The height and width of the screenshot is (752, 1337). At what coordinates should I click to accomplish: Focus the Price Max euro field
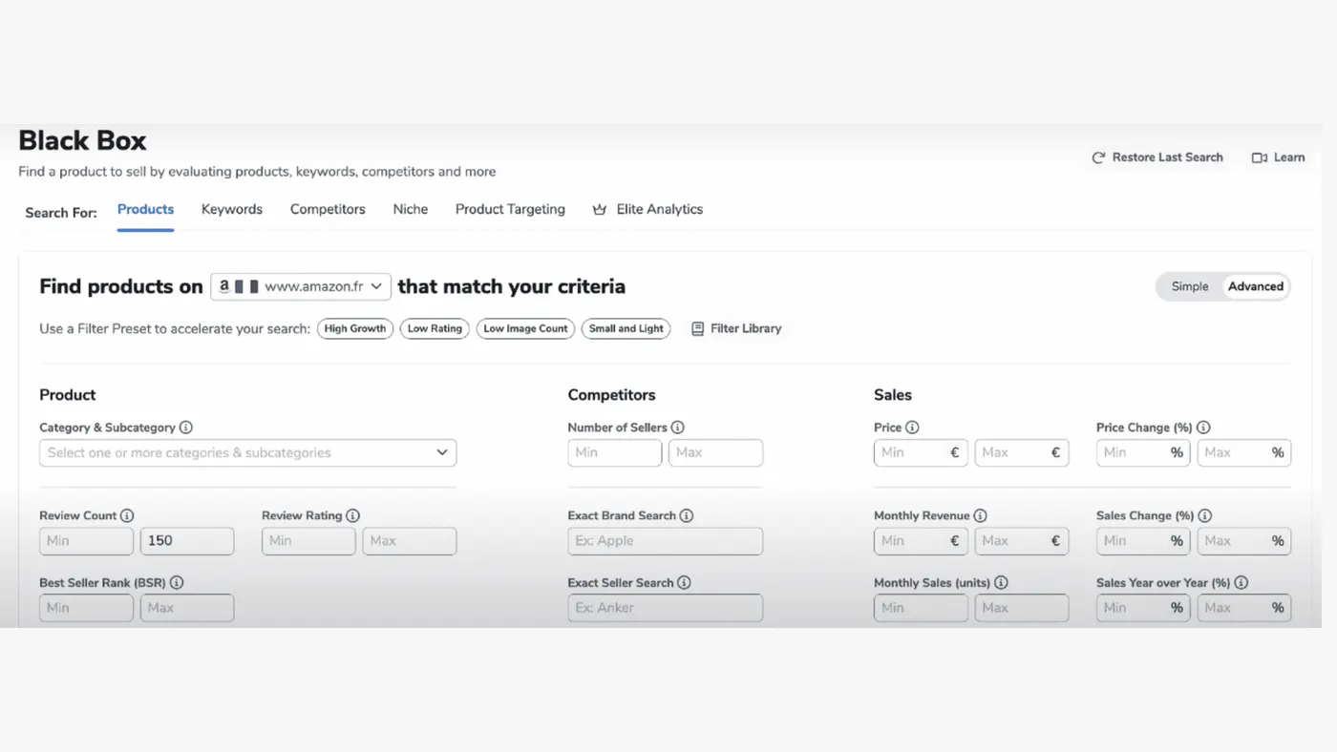(x=1022, y=452)
